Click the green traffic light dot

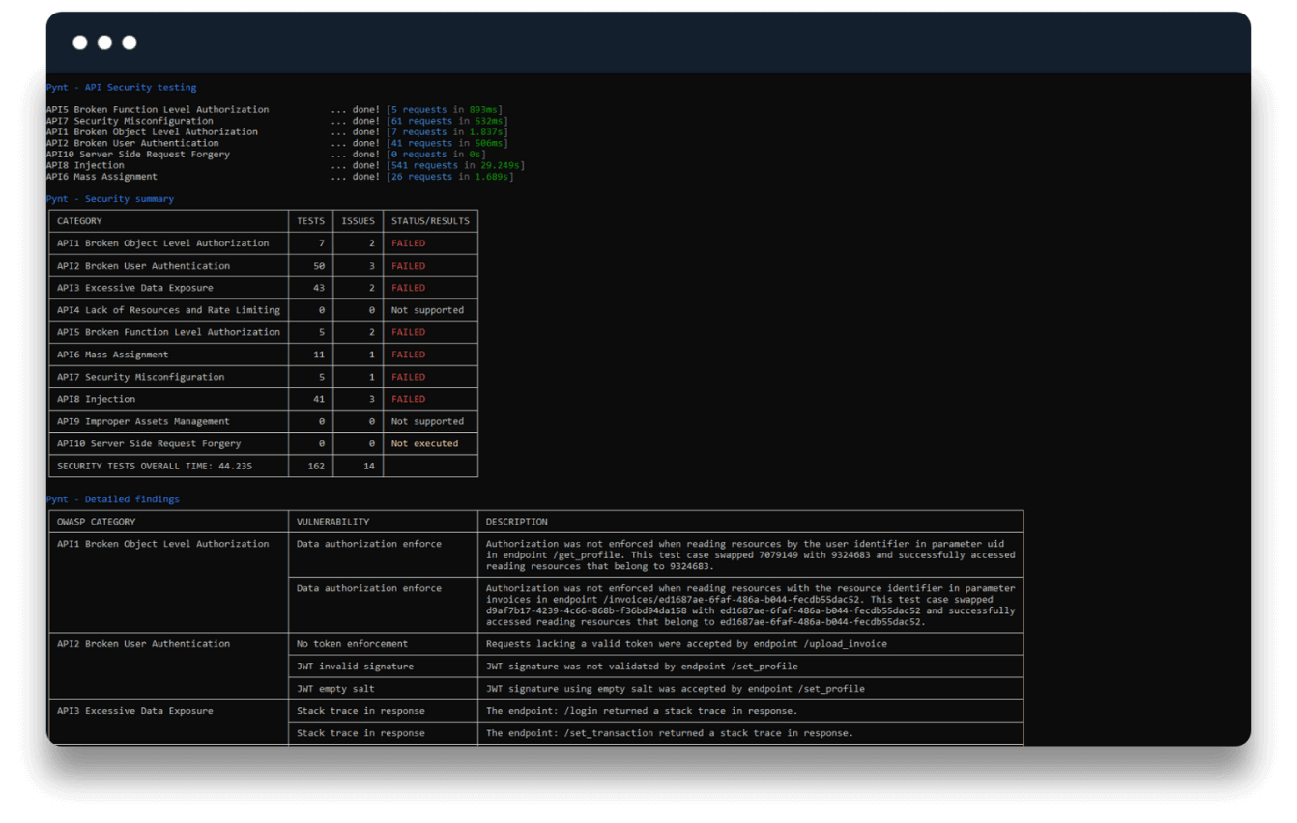coord(128,43)
